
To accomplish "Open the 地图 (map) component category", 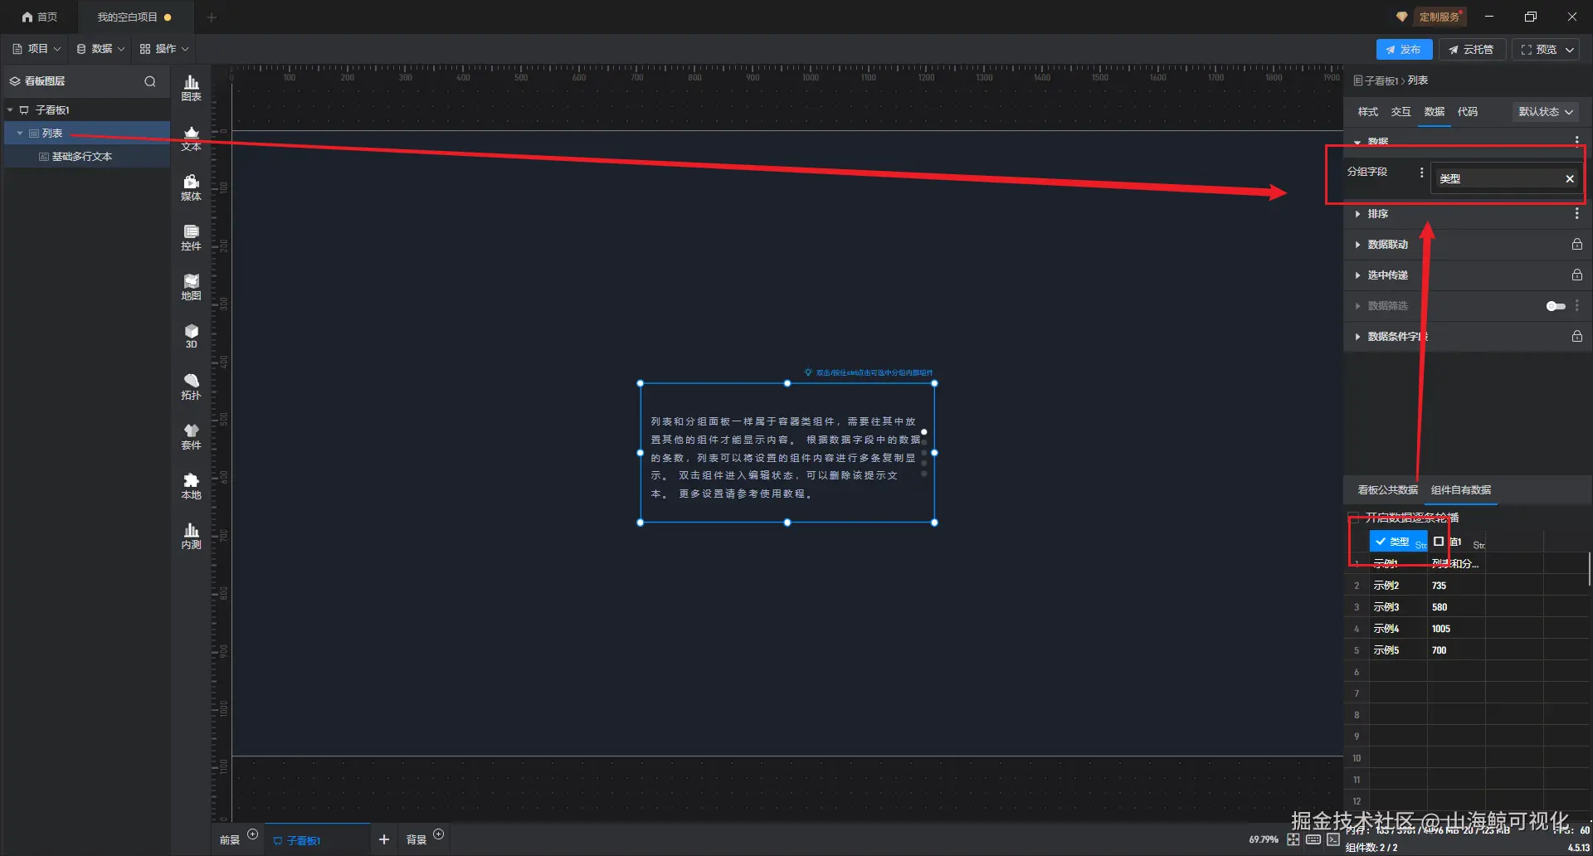I will pyautogui.click(x=191, y=287).
